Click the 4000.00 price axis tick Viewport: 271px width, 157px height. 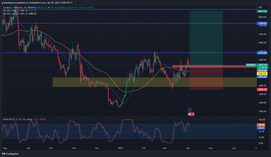(x=262, y=103)
